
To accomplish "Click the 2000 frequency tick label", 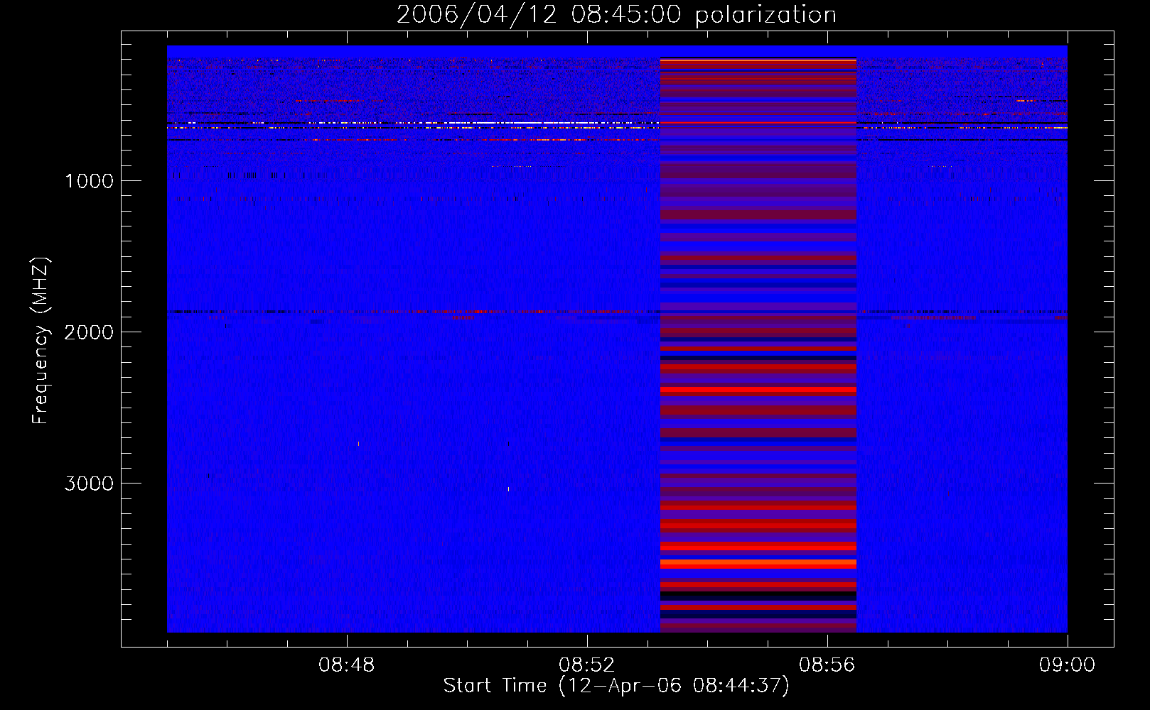I will (x=89, y=332).
